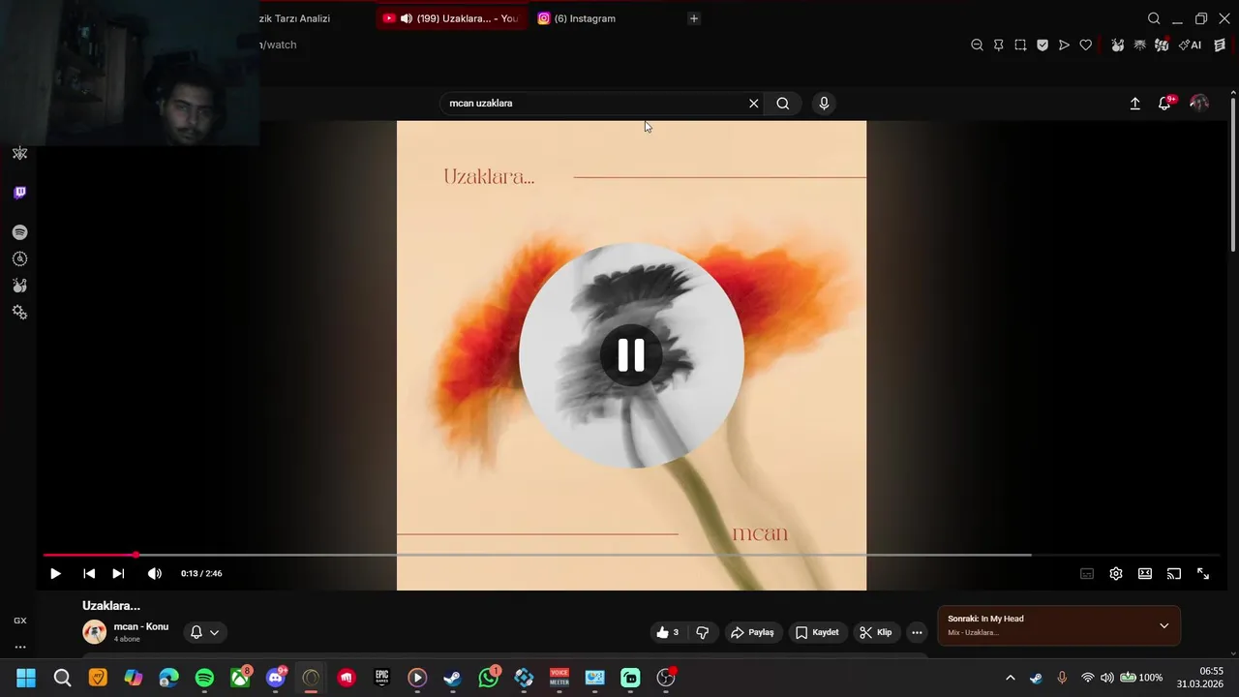
Task: Click the Klip button
Action: (875, 632)
